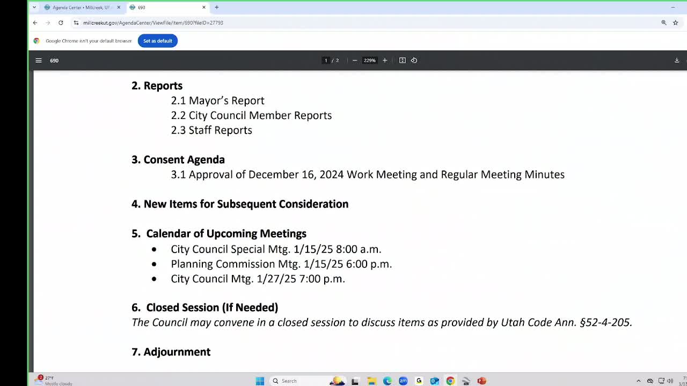
Task: Open the PDF sidebar menu icon
Action: click(x=39, y=61)
